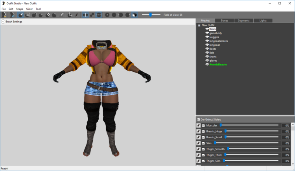Click the edit pencil button for Breasts_Huge
Image resolution: width=295 pixels, height=171 pixels.
(199, 132)
